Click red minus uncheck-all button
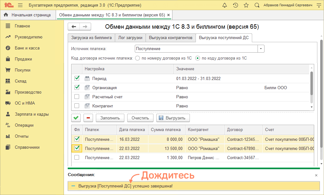This screenshot has height=195, width=324. click(88, 118)
